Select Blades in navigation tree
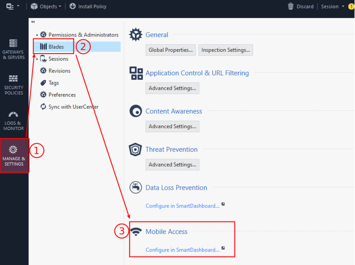The width and height of the screenshot is (355, 265). [56, 47]
